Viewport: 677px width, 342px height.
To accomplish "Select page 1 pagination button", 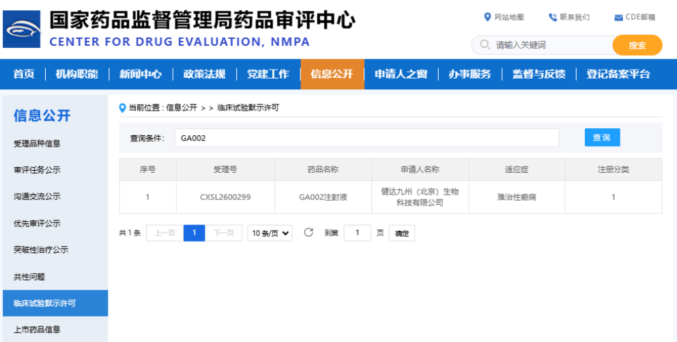I will tap(195, 233).
